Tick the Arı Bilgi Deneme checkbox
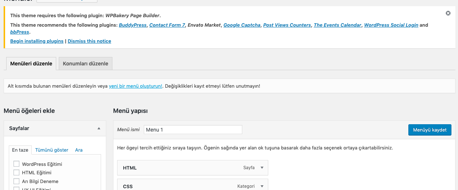Image resolution: width=458 pixels, height=190 pixels. 16,181
